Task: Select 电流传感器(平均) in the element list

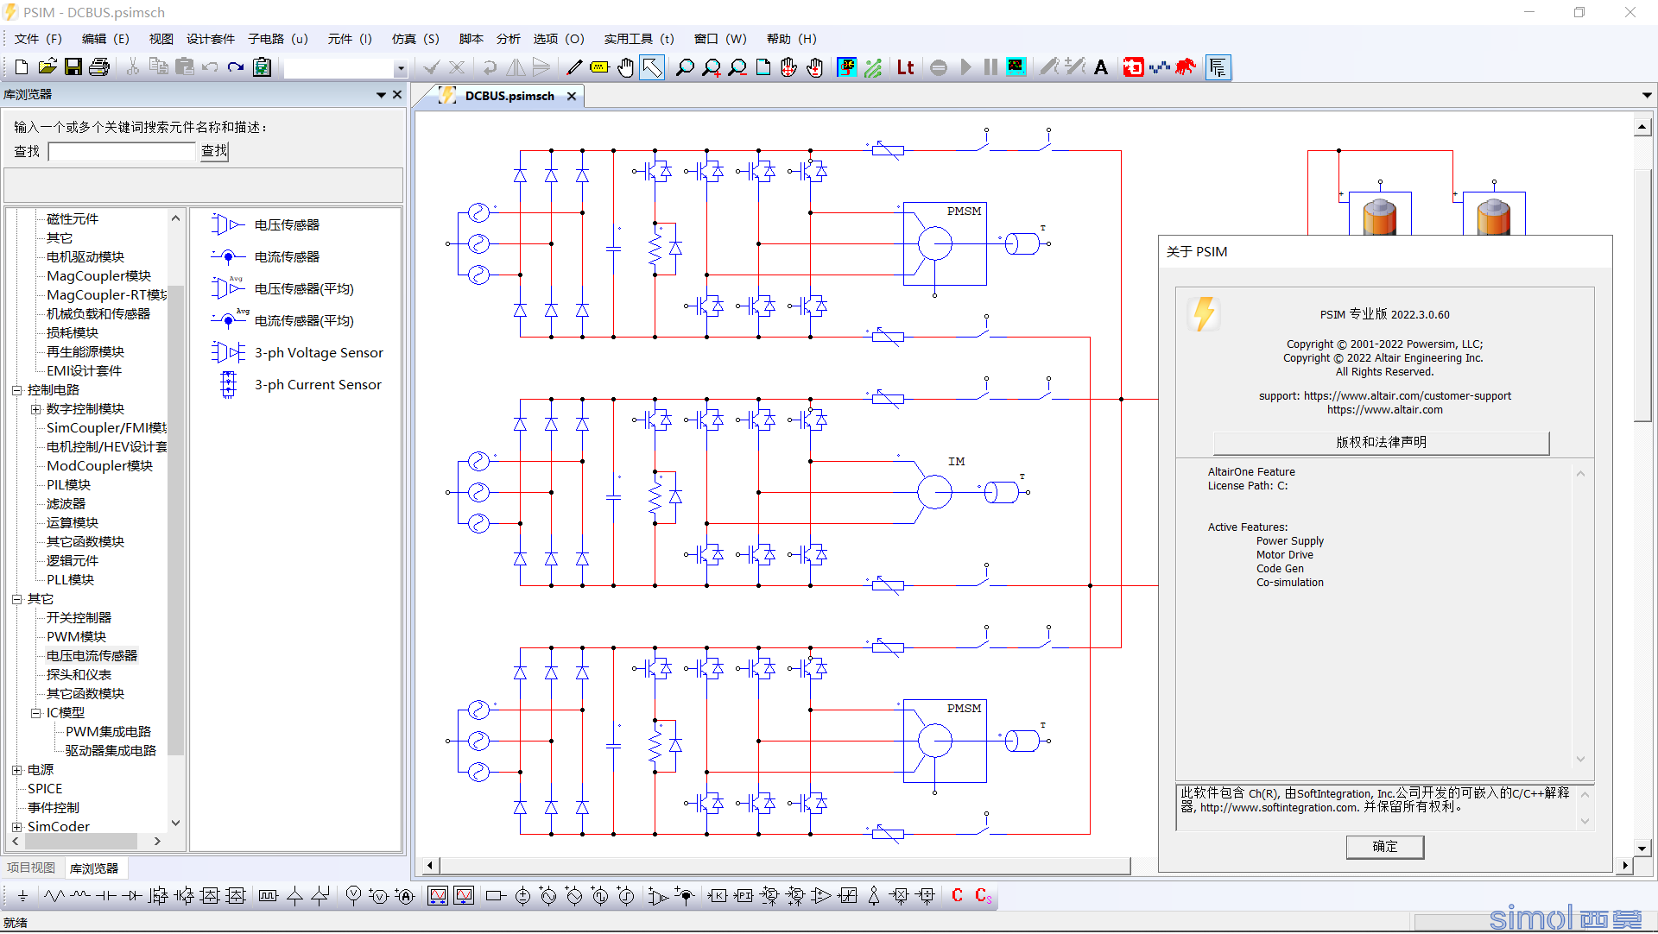Action: click(282, 321)
